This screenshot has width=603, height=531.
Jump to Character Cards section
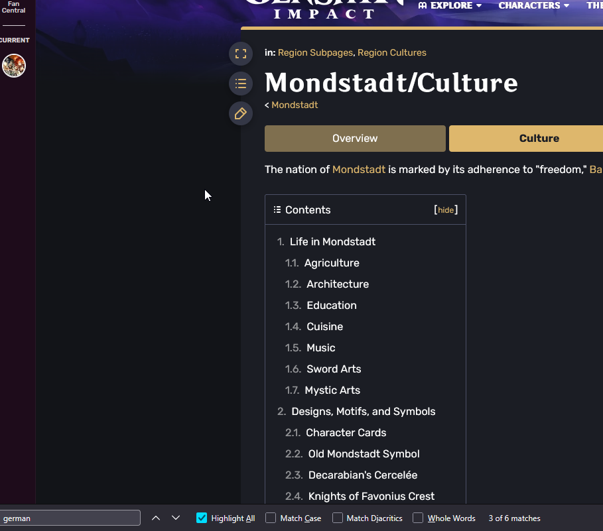[346, 433]
